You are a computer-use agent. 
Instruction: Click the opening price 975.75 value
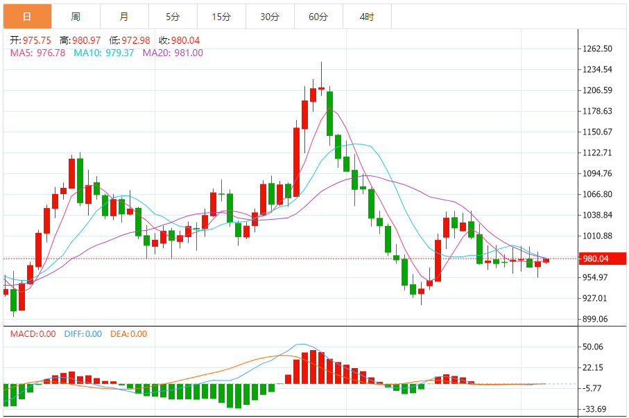(37, 40)
